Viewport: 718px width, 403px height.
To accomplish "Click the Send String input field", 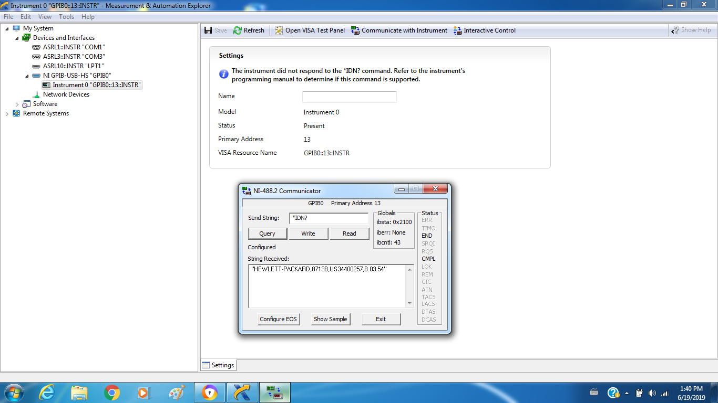I will 329,218.
